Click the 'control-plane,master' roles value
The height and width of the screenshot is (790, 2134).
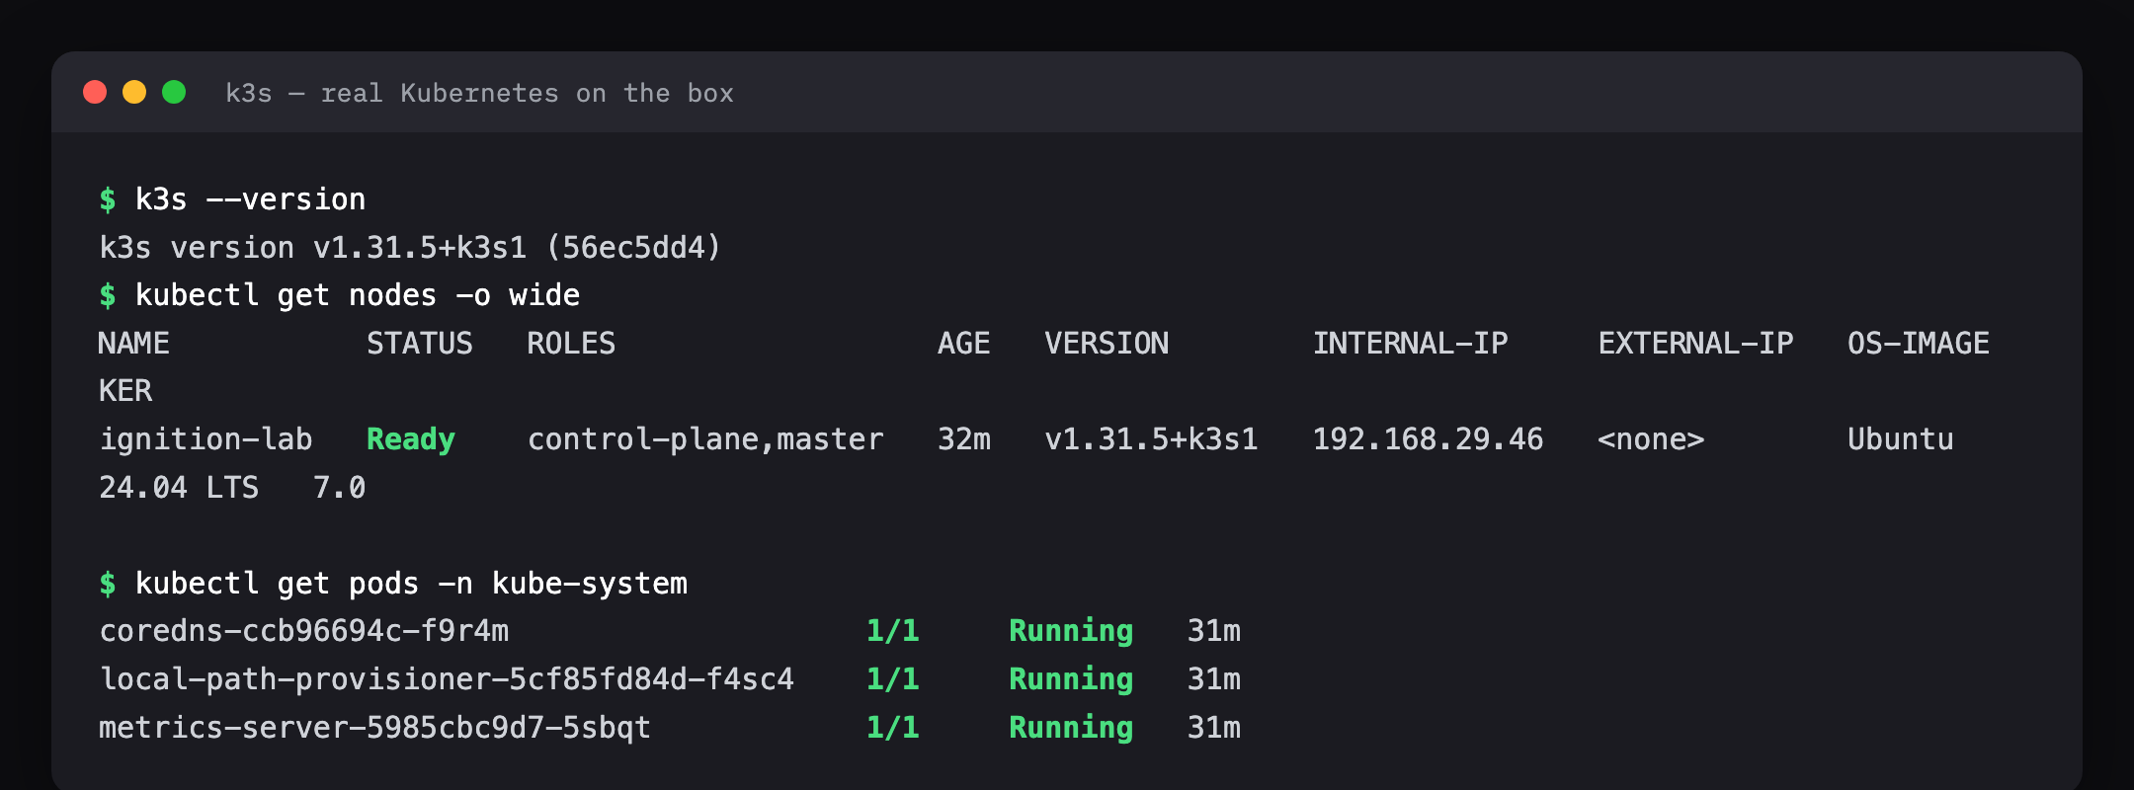(x=705, y=439)
